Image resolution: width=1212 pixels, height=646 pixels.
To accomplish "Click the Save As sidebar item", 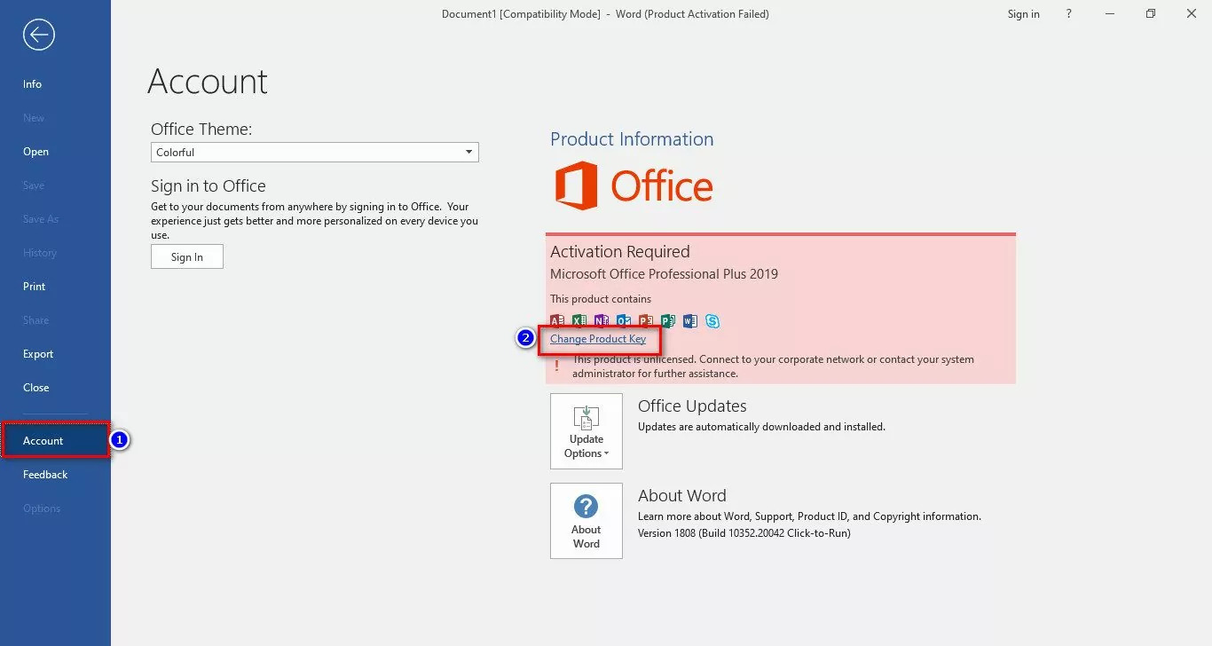I will pos(55,219).
